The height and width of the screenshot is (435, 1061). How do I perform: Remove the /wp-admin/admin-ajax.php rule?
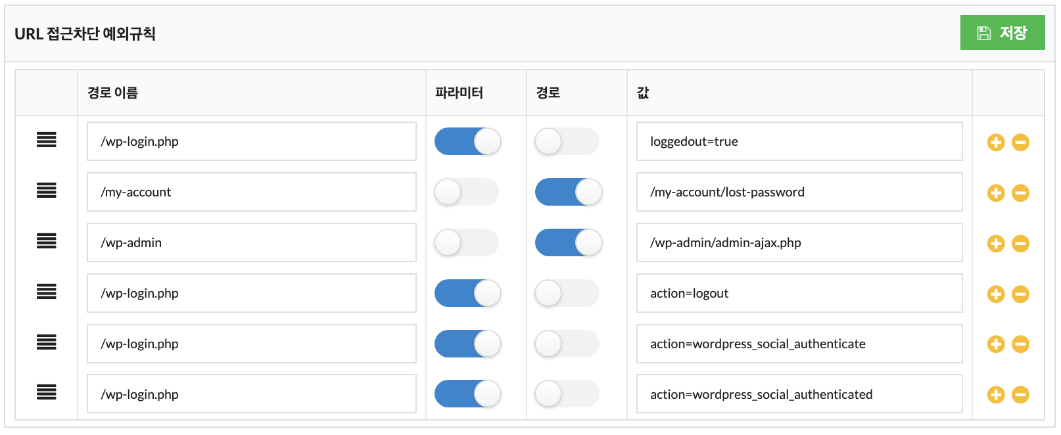(x=1020, y=243)
